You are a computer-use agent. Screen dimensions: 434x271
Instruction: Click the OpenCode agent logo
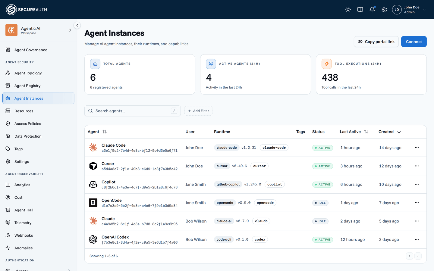click(93, 203)
